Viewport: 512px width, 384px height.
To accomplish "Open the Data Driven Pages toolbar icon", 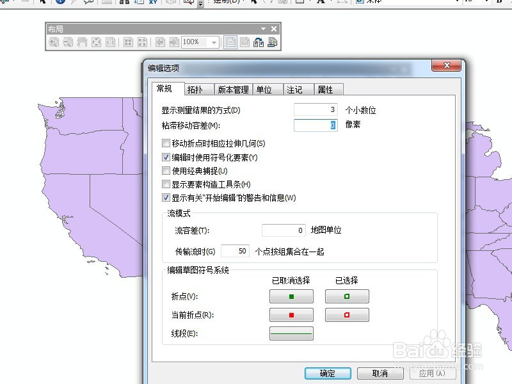I will (x=273, y=42).
